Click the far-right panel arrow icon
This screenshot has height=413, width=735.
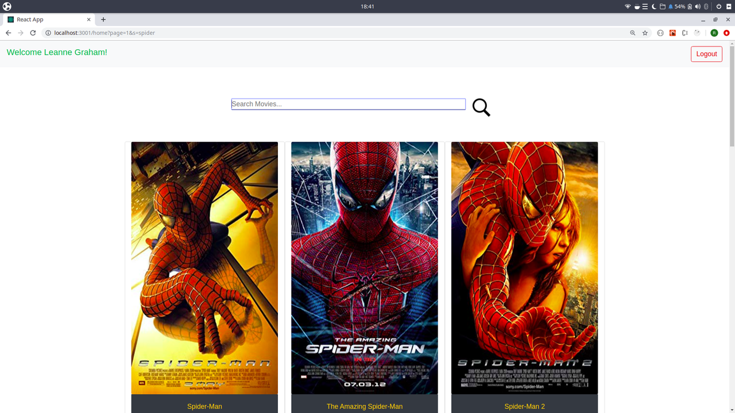tap(728, 6)
